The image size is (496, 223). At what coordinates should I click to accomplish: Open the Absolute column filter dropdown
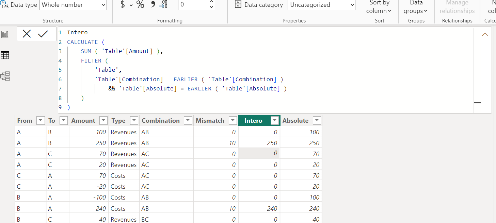point(317,121)
